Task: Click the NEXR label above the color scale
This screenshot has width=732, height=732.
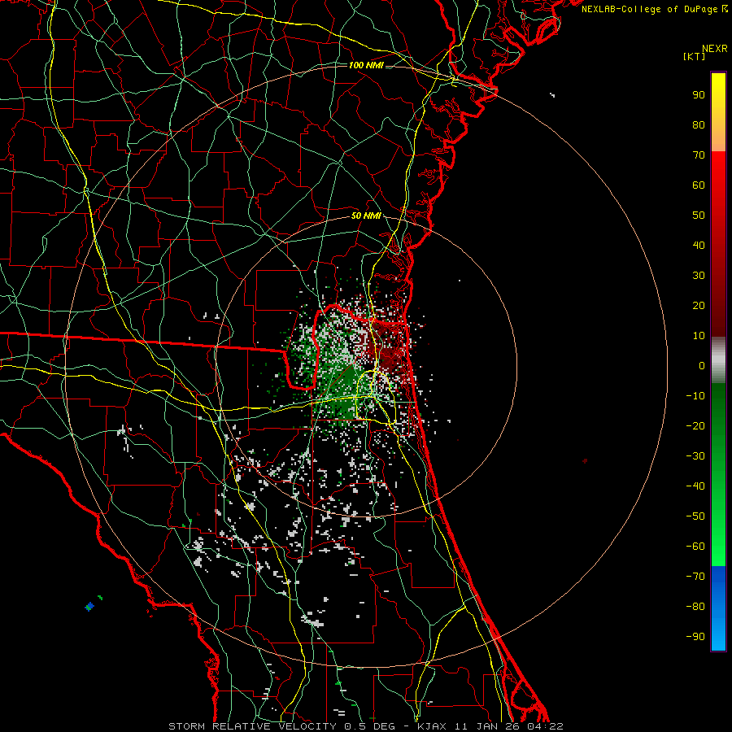Action: (715, 49)
